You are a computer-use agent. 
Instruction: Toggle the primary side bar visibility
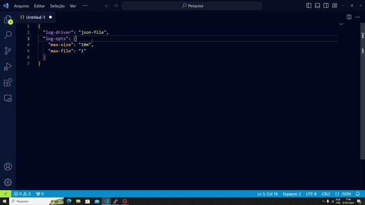click(x=309, y=6)
